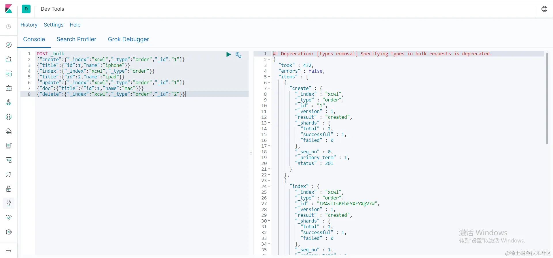Collapse _shards object at line 13
This screenshot has width=553, height=258.
point(269,123)
